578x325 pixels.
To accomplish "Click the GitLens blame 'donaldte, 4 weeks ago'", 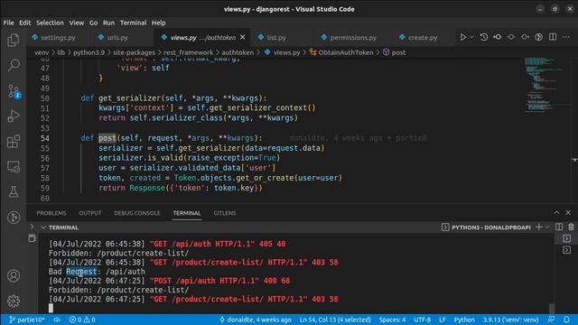I will (x=255, y=320).
